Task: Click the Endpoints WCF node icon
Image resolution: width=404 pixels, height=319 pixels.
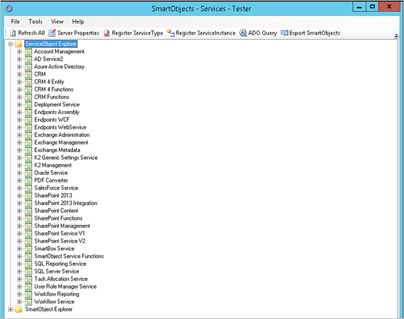Action: 28,120
